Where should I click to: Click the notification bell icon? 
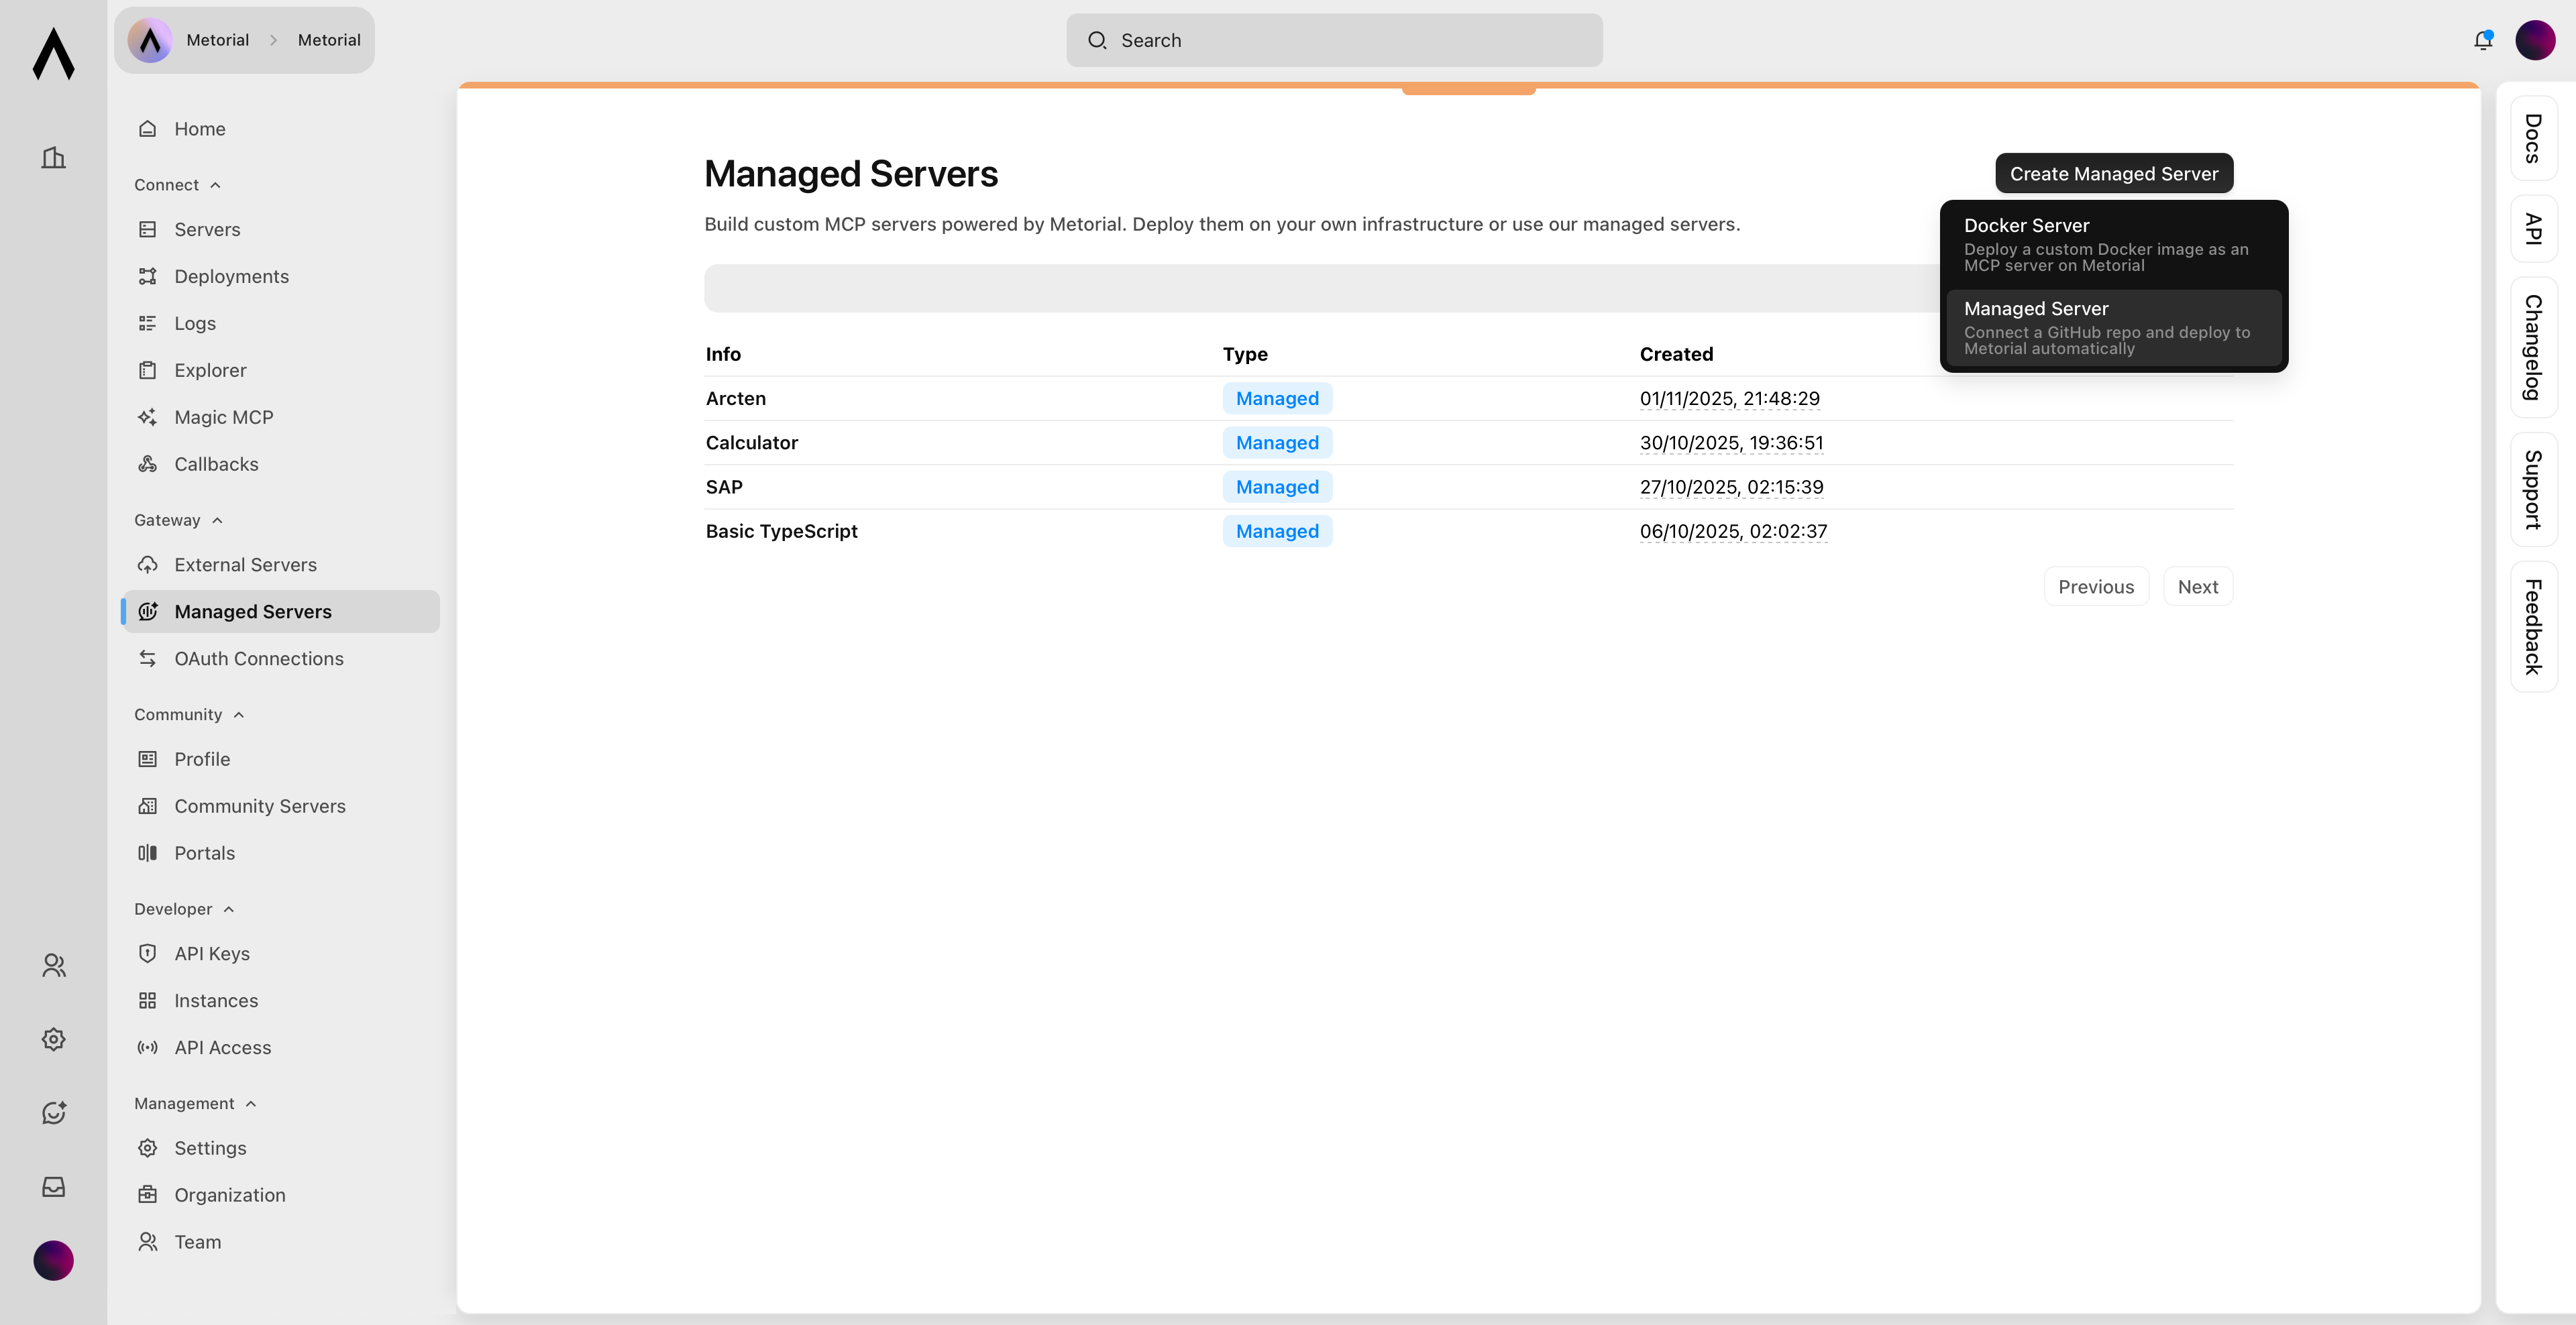[x=2482, y=40]
